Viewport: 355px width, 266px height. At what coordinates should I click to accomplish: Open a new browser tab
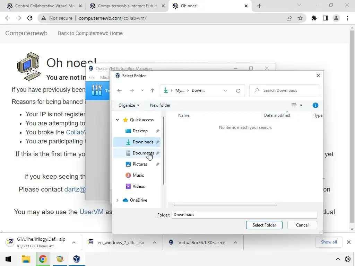coord(259,6)
